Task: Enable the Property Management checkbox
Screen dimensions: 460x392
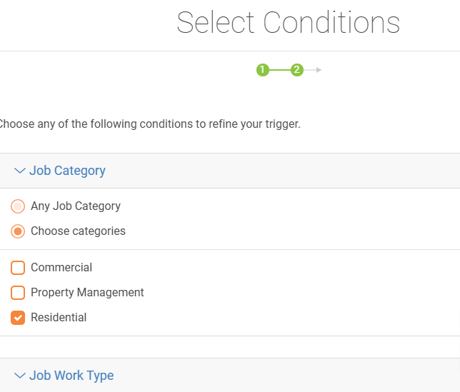Action: pos(18,293)
